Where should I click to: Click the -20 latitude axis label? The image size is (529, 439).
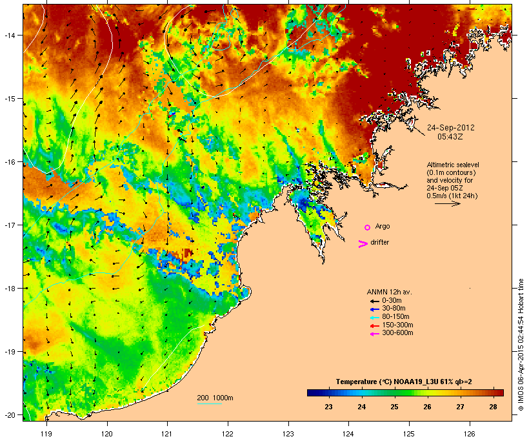pos(9,415)
